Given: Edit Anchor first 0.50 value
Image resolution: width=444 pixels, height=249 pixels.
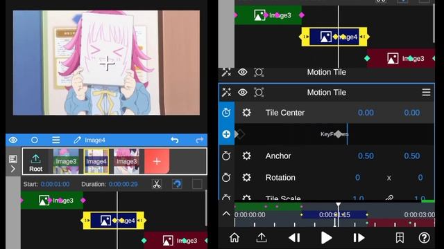Looking at the screenshot, I should pyautogui.click(x=366, y=156).
